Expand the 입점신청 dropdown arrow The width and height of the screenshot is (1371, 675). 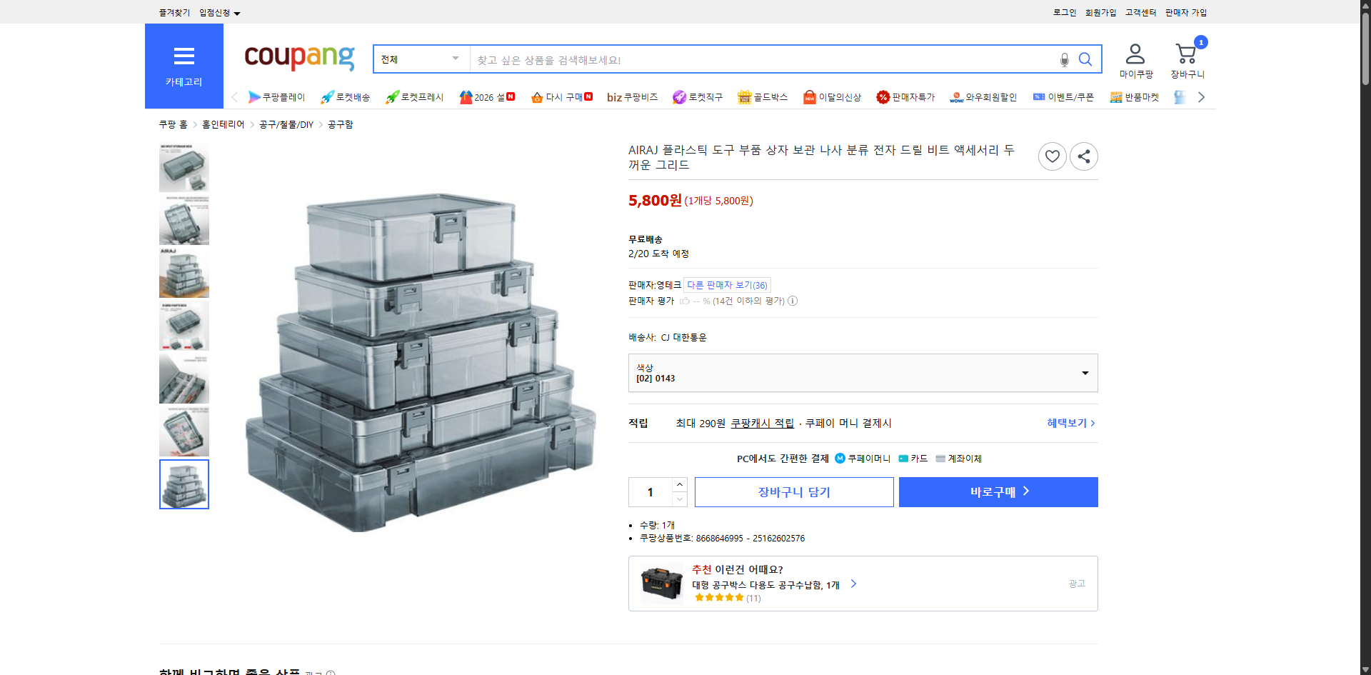point(238,12)
